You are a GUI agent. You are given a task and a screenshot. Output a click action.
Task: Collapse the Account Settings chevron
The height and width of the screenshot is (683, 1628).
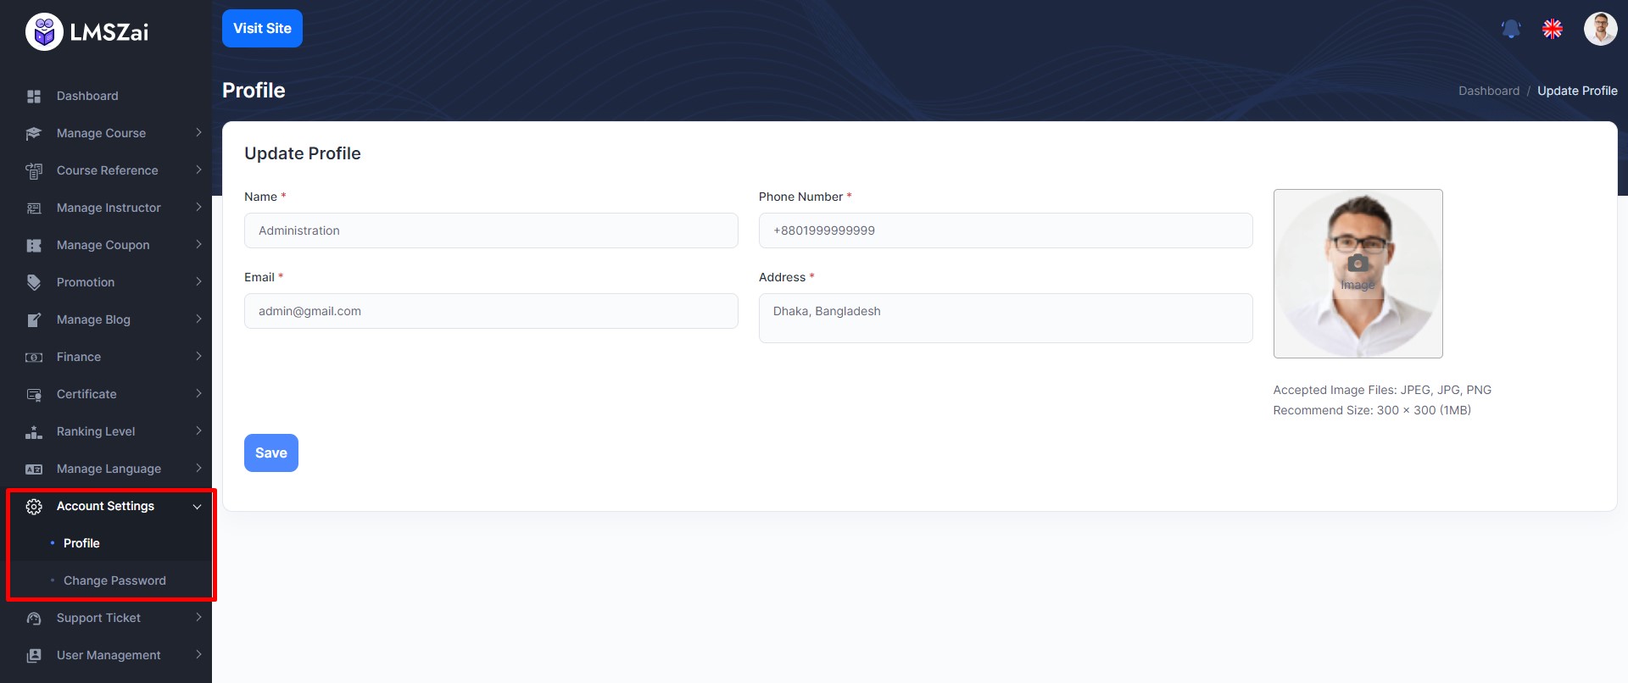pos(198,506)
